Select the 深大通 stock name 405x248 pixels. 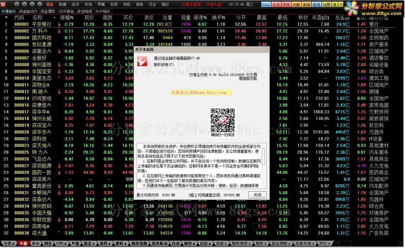pyautogui.click(x=39, y=233)
